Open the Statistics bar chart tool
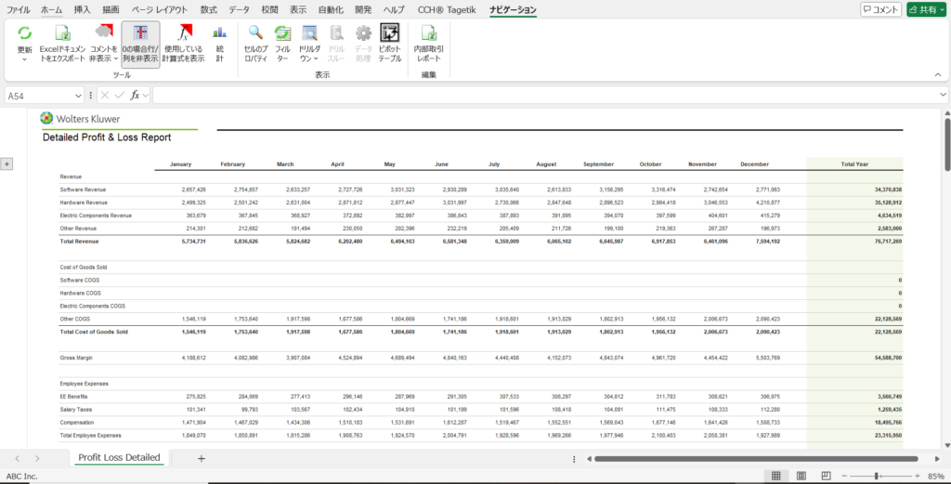Screen dimensions: 951x484 pos(220,33)
